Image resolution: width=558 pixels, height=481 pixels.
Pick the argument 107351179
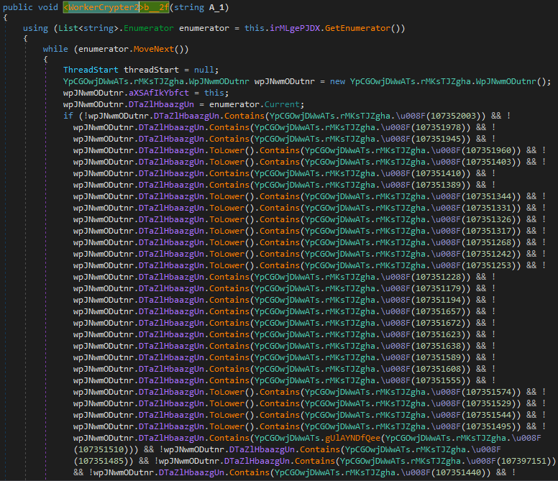pos(439,288)
